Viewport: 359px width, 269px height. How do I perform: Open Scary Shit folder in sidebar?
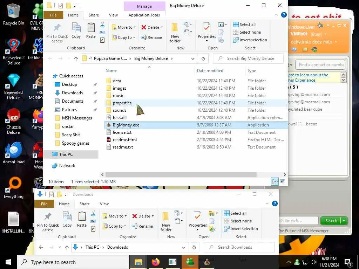coord(71,135)
